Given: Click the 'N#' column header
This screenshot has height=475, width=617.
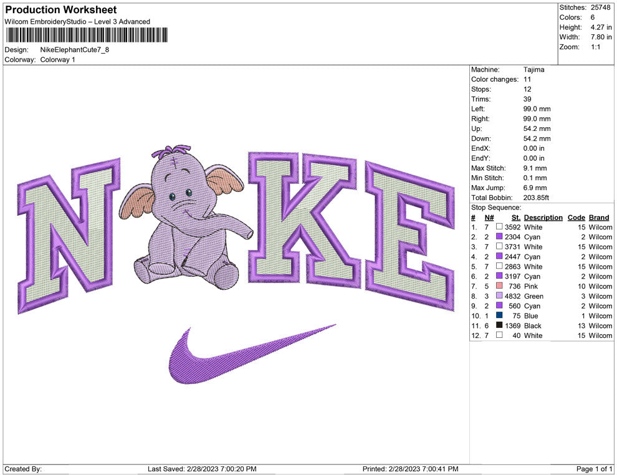Looking at the screenshot, I should [489, 217].
